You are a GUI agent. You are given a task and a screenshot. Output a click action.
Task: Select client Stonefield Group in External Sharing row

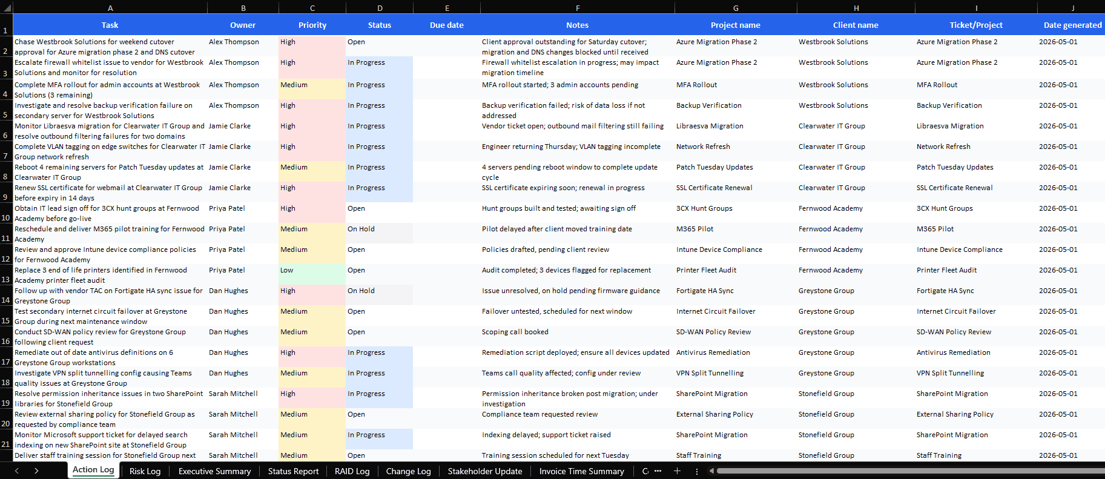[856, 418]
